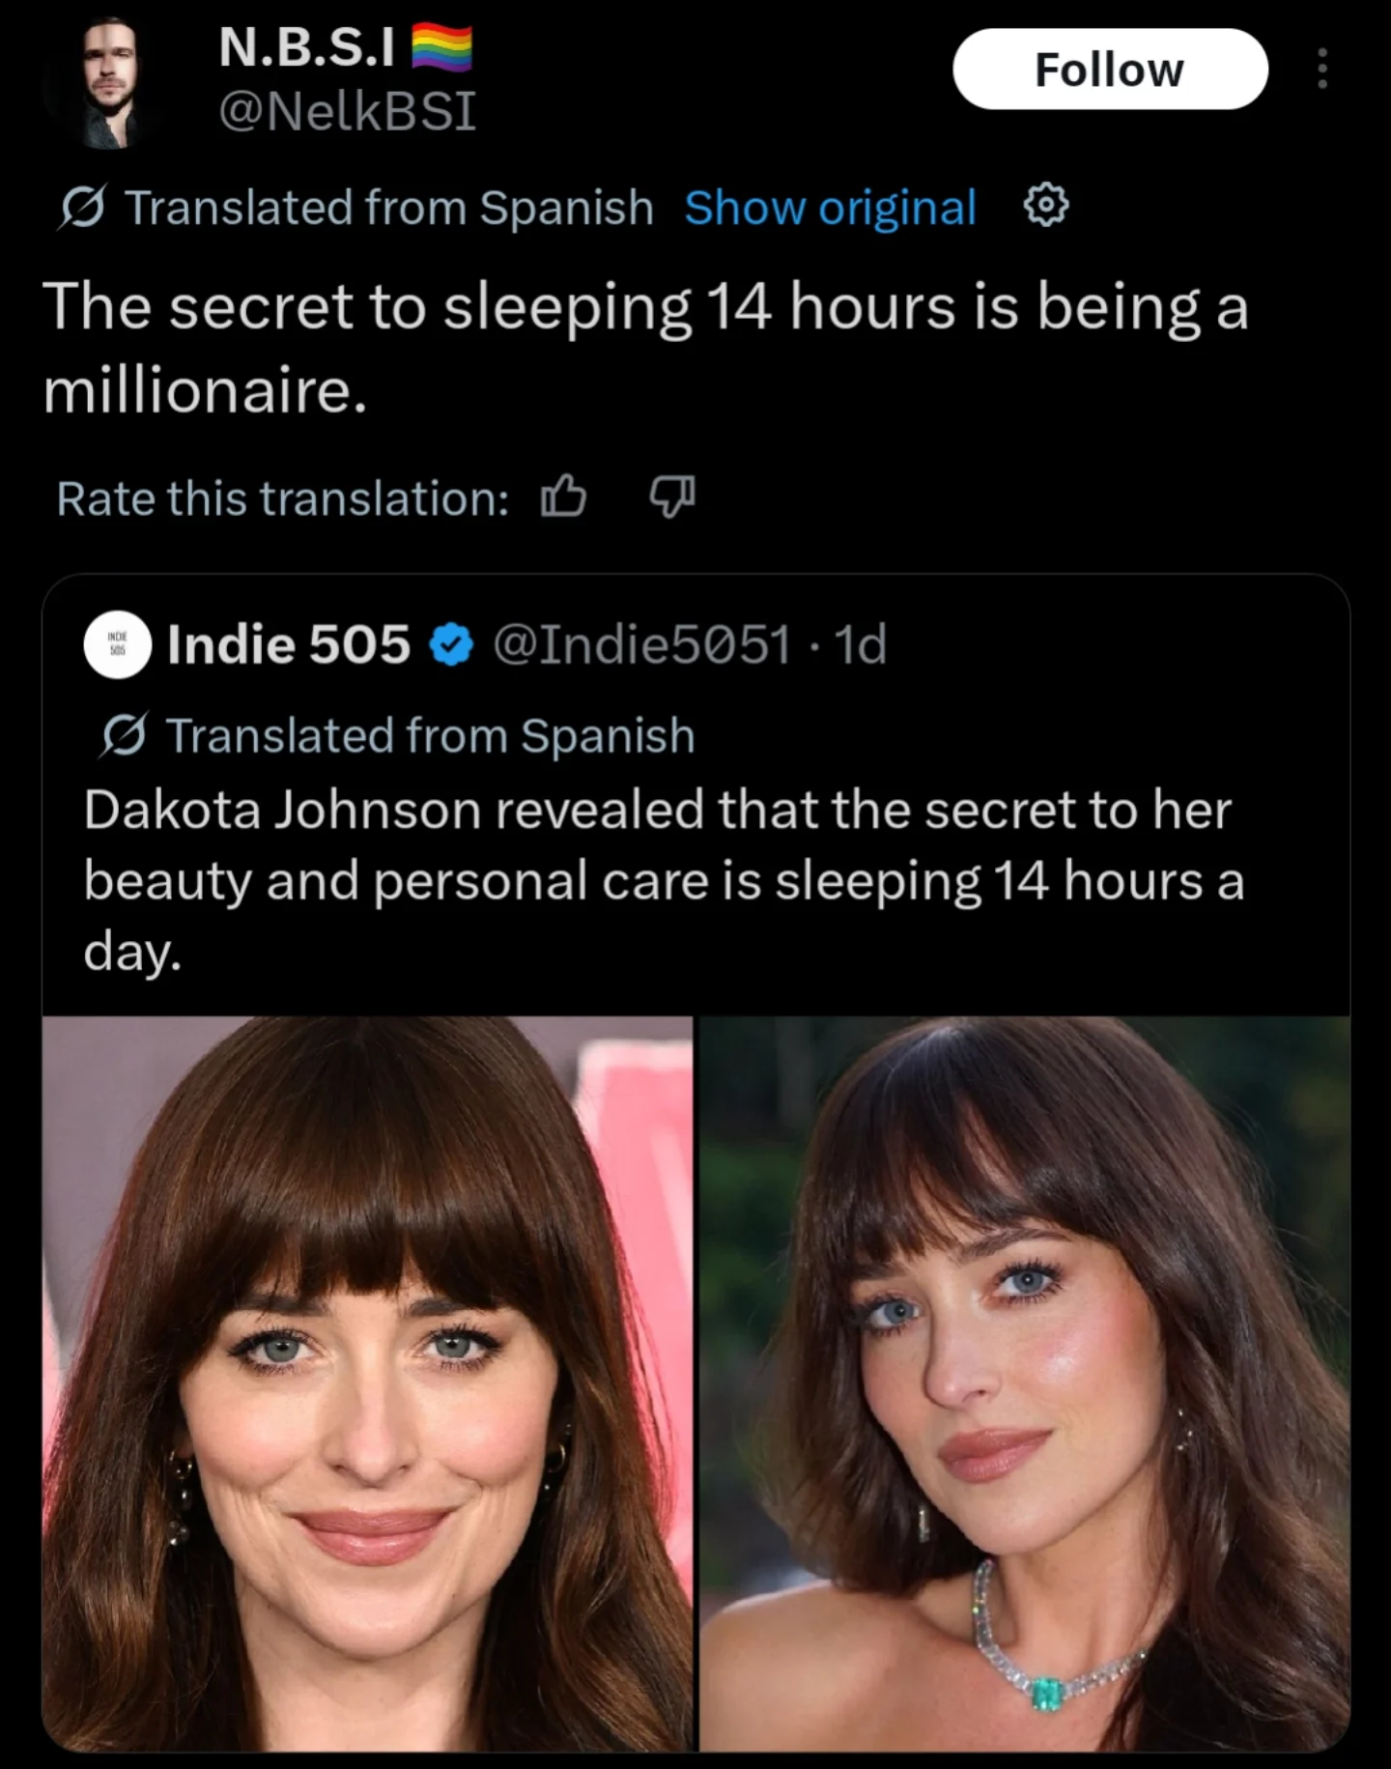
Task: Click the translate icon beside main tweet label
Action: point(82,207)
